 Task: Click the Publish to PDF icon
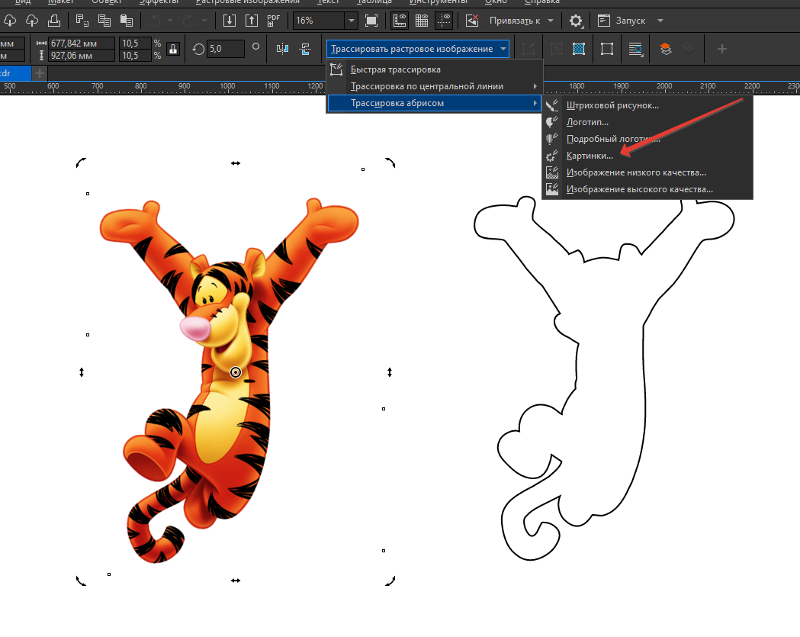pos(274,21)
